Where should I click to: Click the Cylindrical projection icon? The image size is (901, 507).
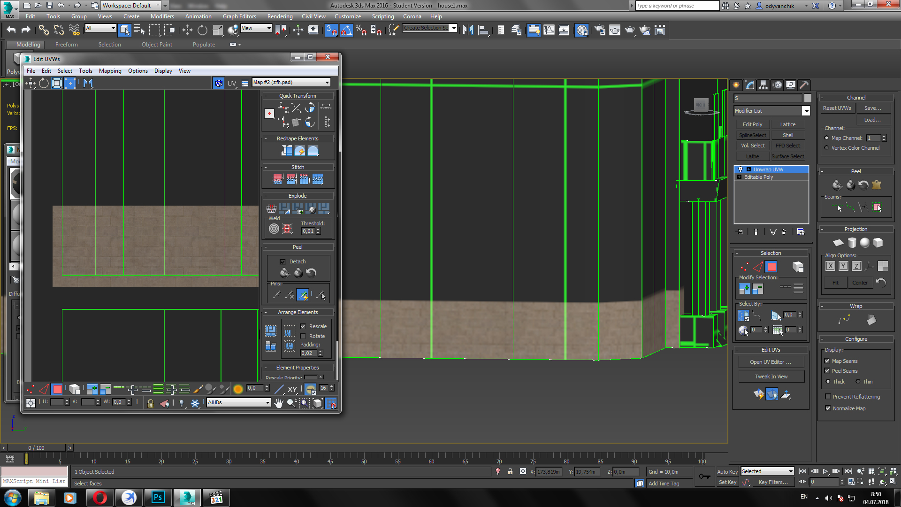coord(852,243)
